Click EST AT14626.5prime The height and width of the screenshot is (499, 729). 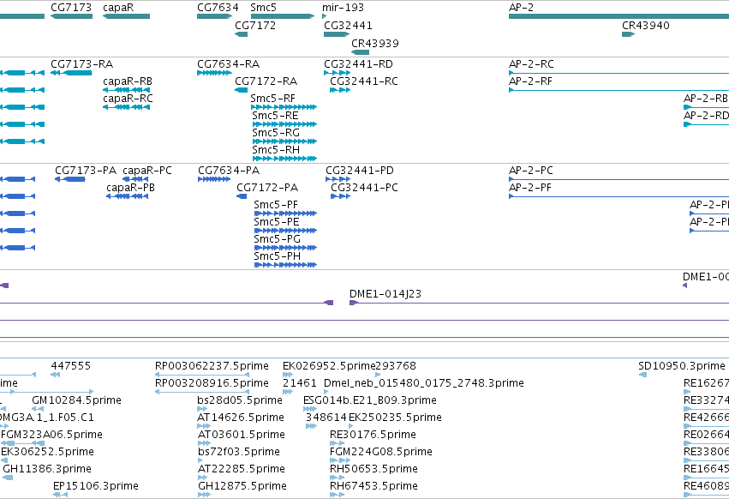(241, 418)
